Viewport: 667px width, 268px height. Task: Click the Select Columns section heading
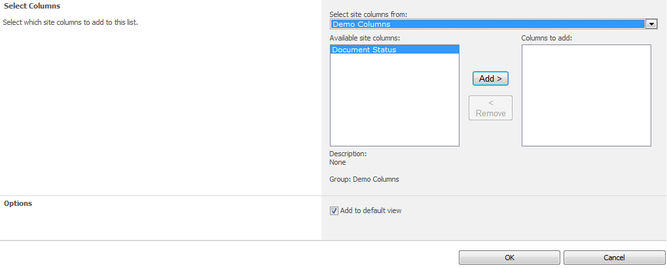32,6
